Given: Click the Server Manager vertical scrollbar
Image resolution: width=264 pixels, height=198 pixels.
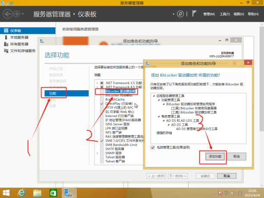Looking at the screenshot, I should click(262, 79).
